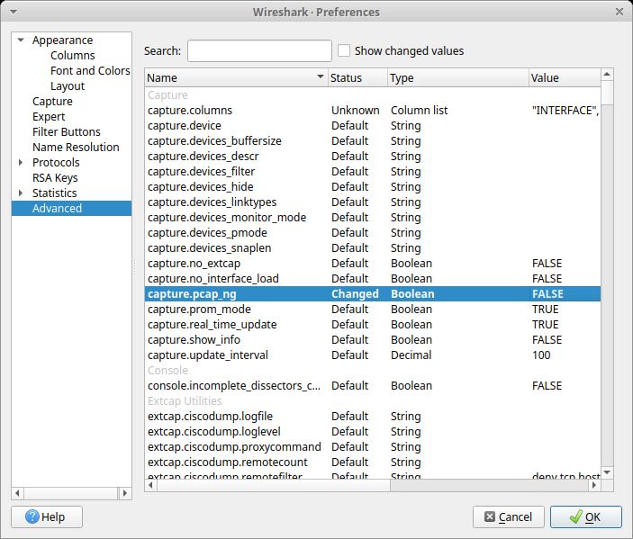This screenshot has width=633, height=539.
Task: Click sidebar horizontal scroll left arrow
Action: tap(17, 493)
